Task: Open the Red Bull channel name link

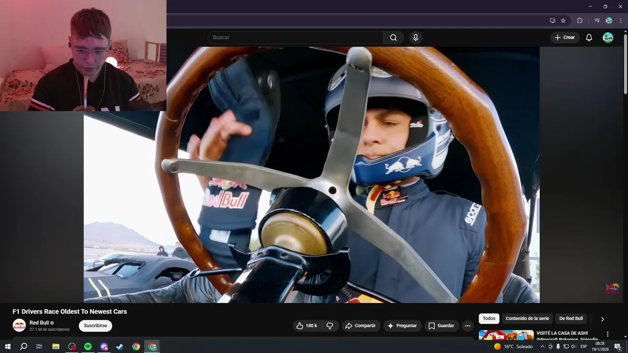Action: coord(39,323)
